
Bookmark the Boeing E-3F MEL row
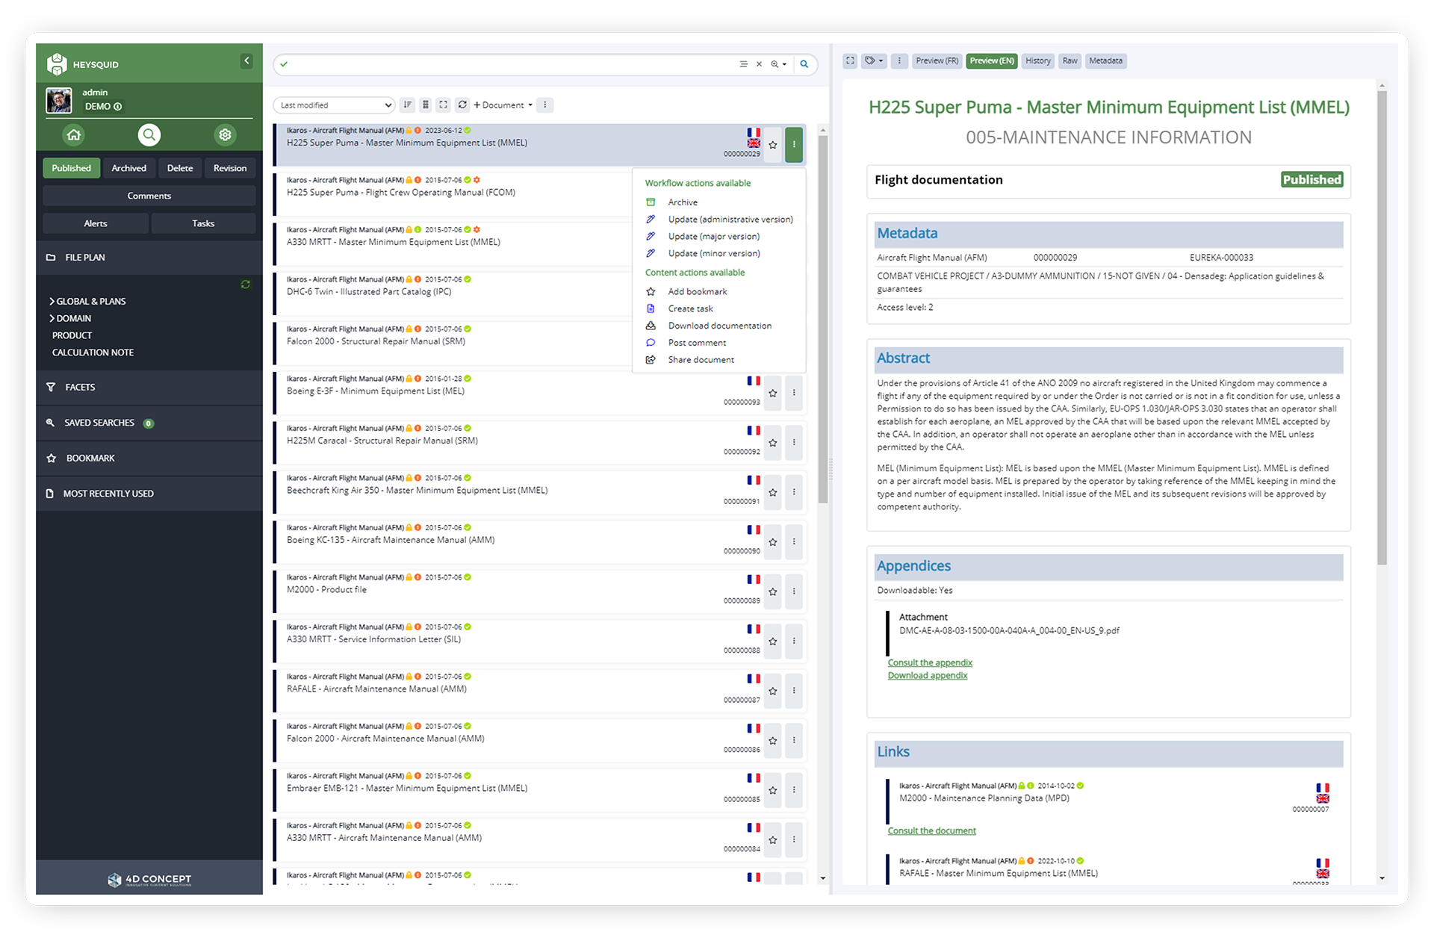(773, 394)
